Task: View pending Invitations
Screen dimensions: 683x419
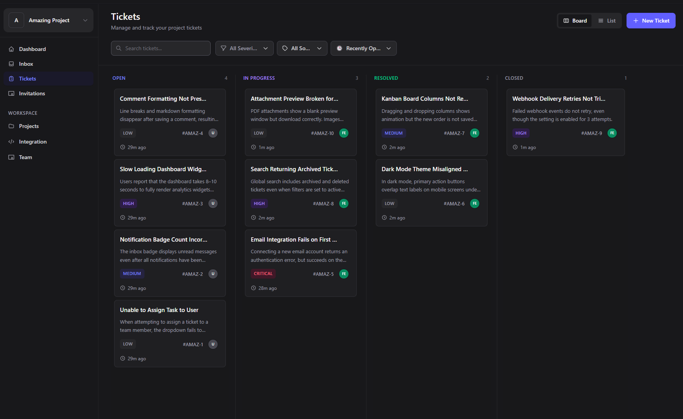Action: [32, 93]
